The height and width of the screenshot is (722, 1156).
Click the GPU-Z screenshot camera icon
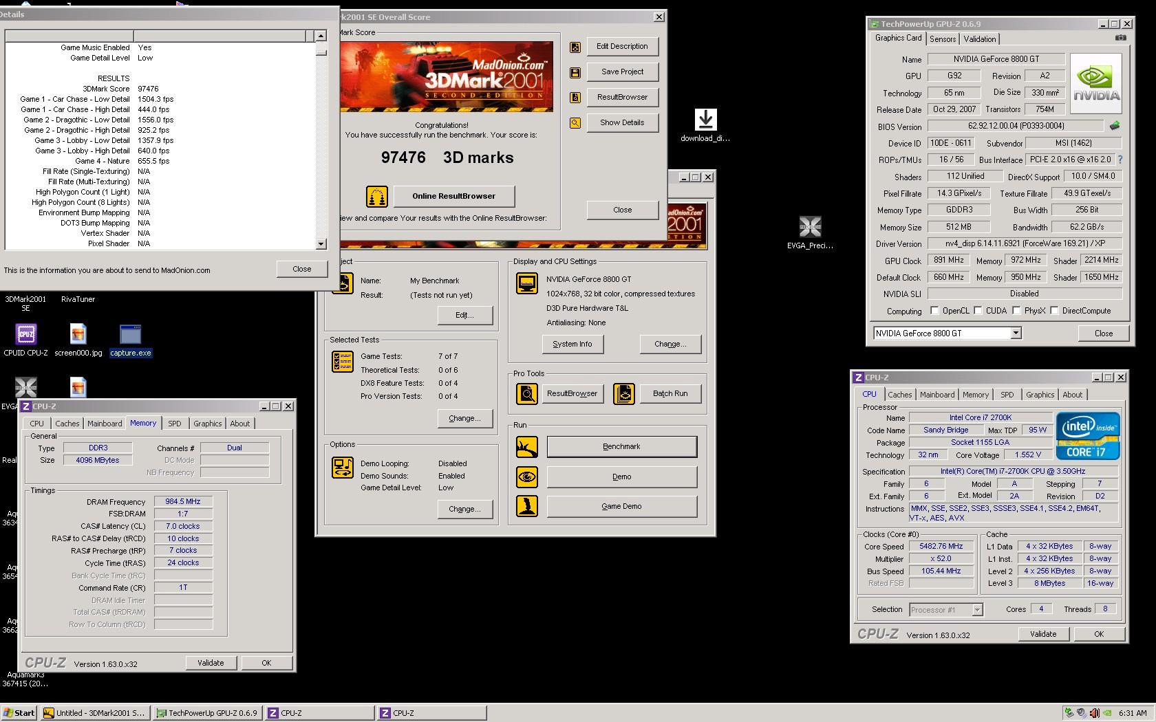point(1121,39)
